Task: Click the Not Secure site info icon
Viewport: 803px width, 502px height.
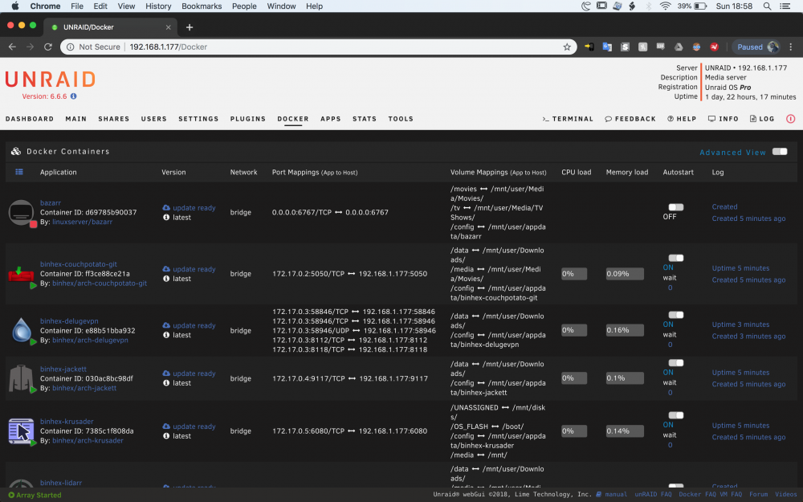Action: click(x=70, y=47)
